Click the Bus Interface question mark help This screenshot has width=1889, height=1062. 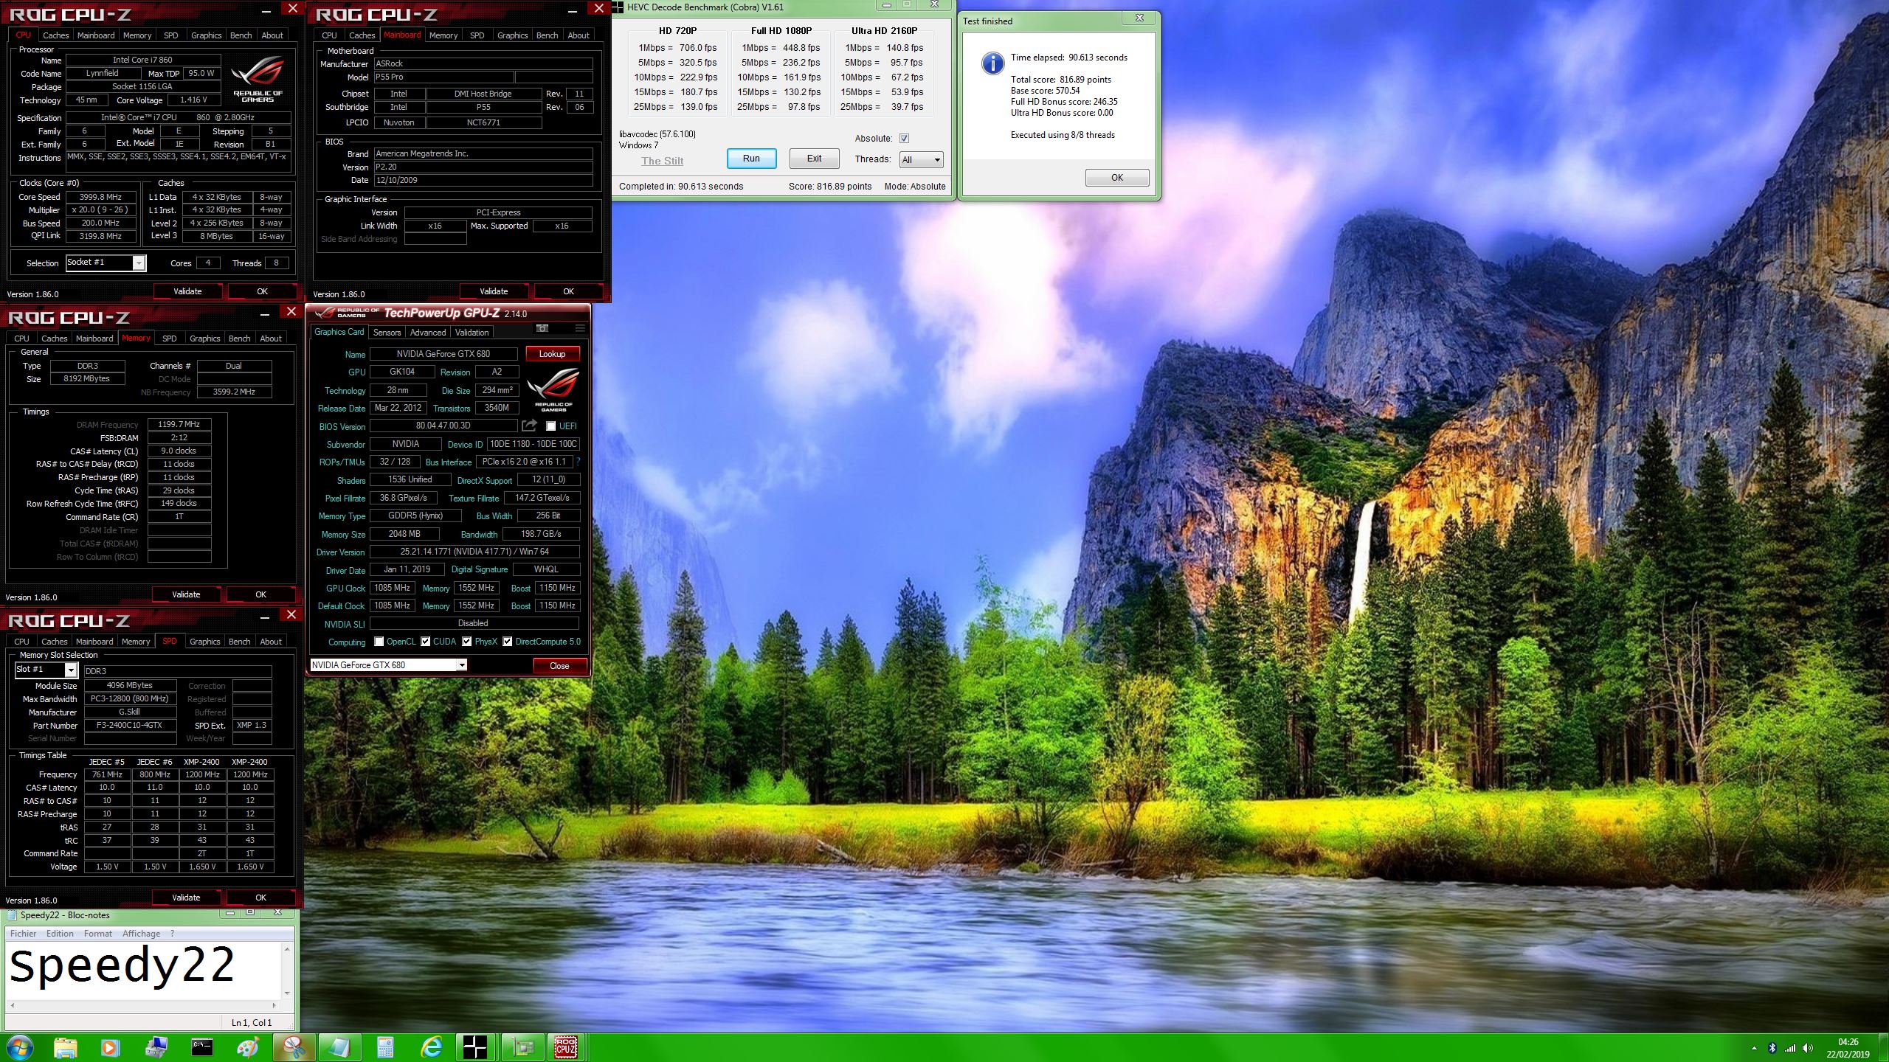click(x=578, y=462)
